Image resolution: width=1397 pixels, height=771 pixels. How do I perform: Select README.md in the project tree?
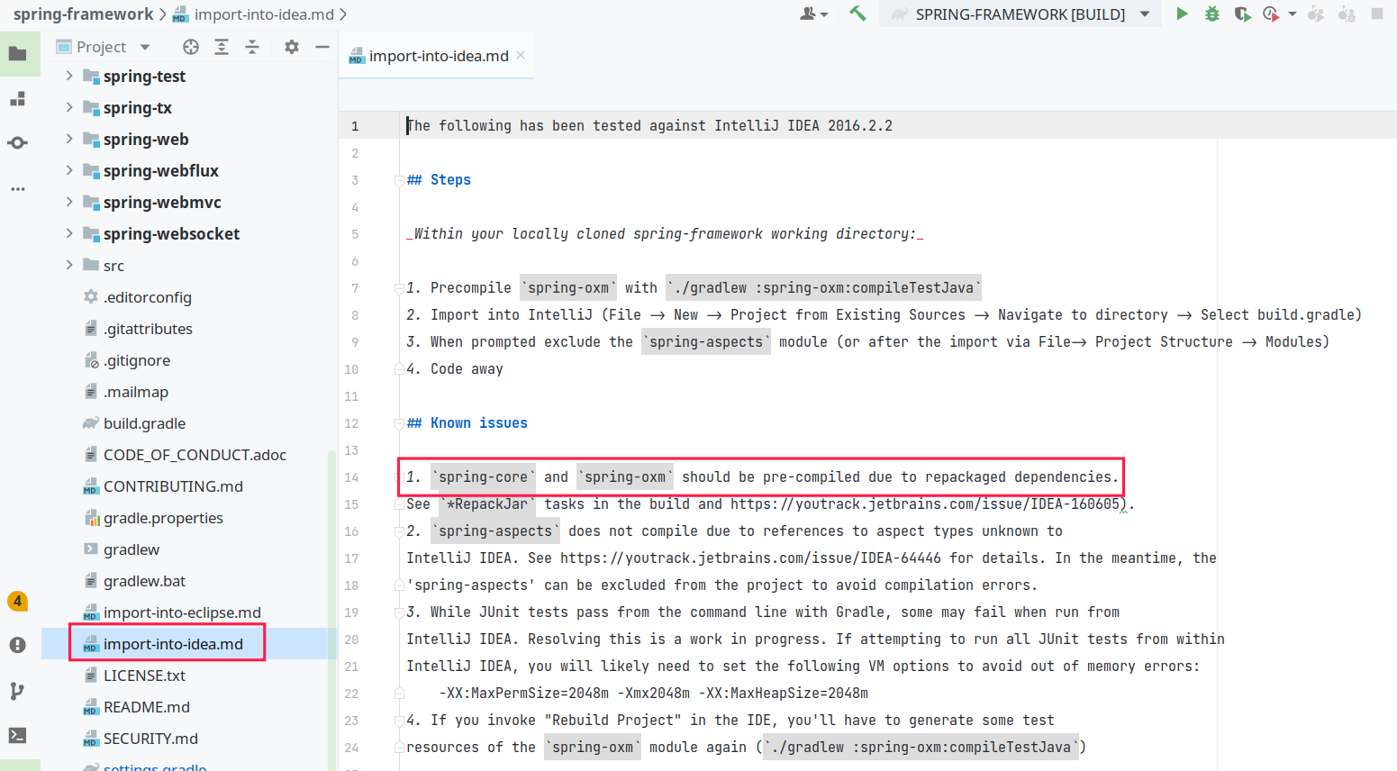[146, 707]
